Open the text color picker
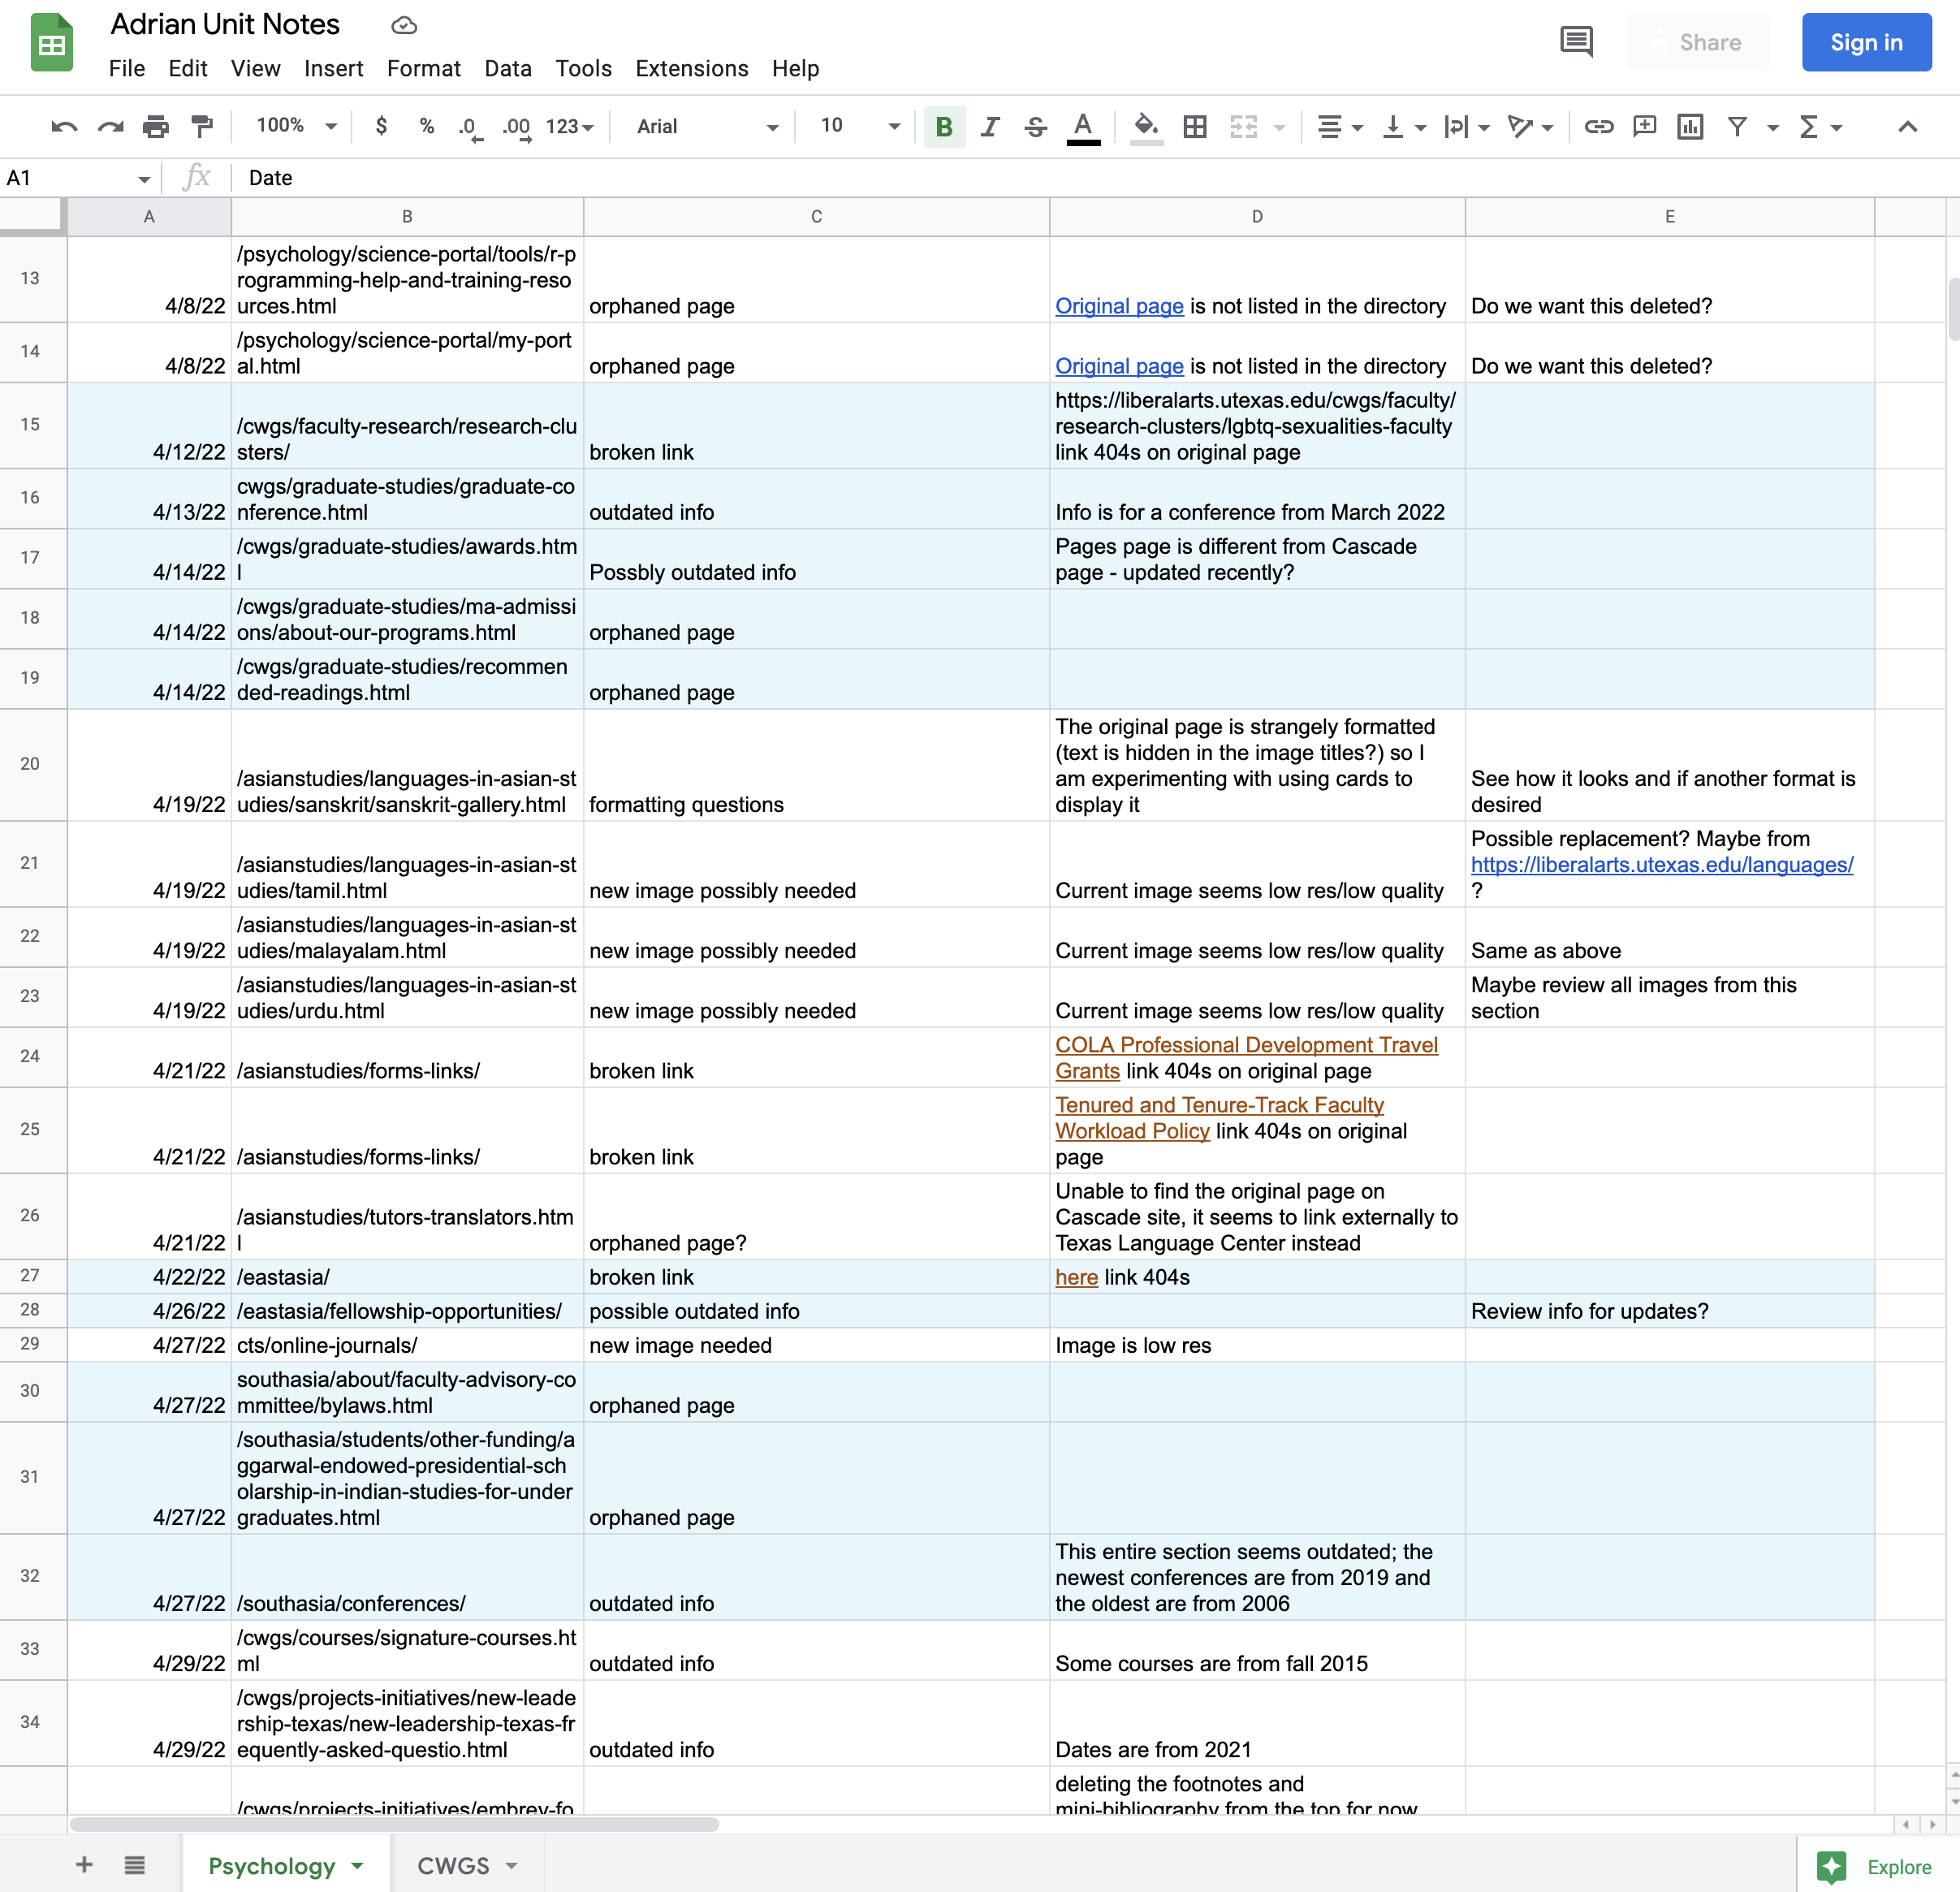Screen dimensions: 1960x1892 click(x=1083, y=127)
